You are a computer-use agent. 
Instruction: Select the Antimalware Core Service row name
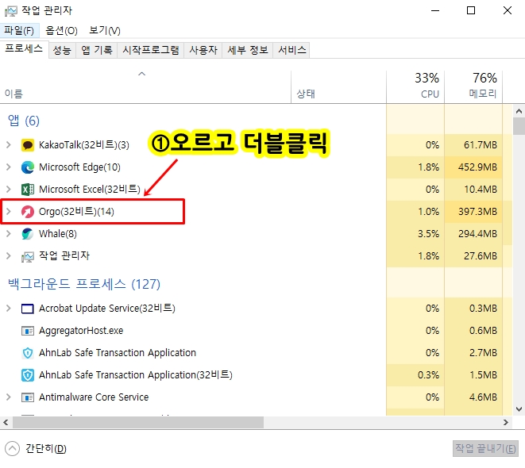coord(94,397)
